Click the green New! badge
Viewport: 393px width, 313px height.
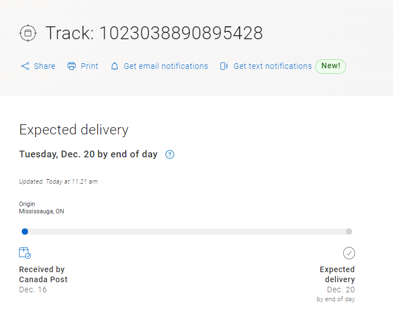330,66
